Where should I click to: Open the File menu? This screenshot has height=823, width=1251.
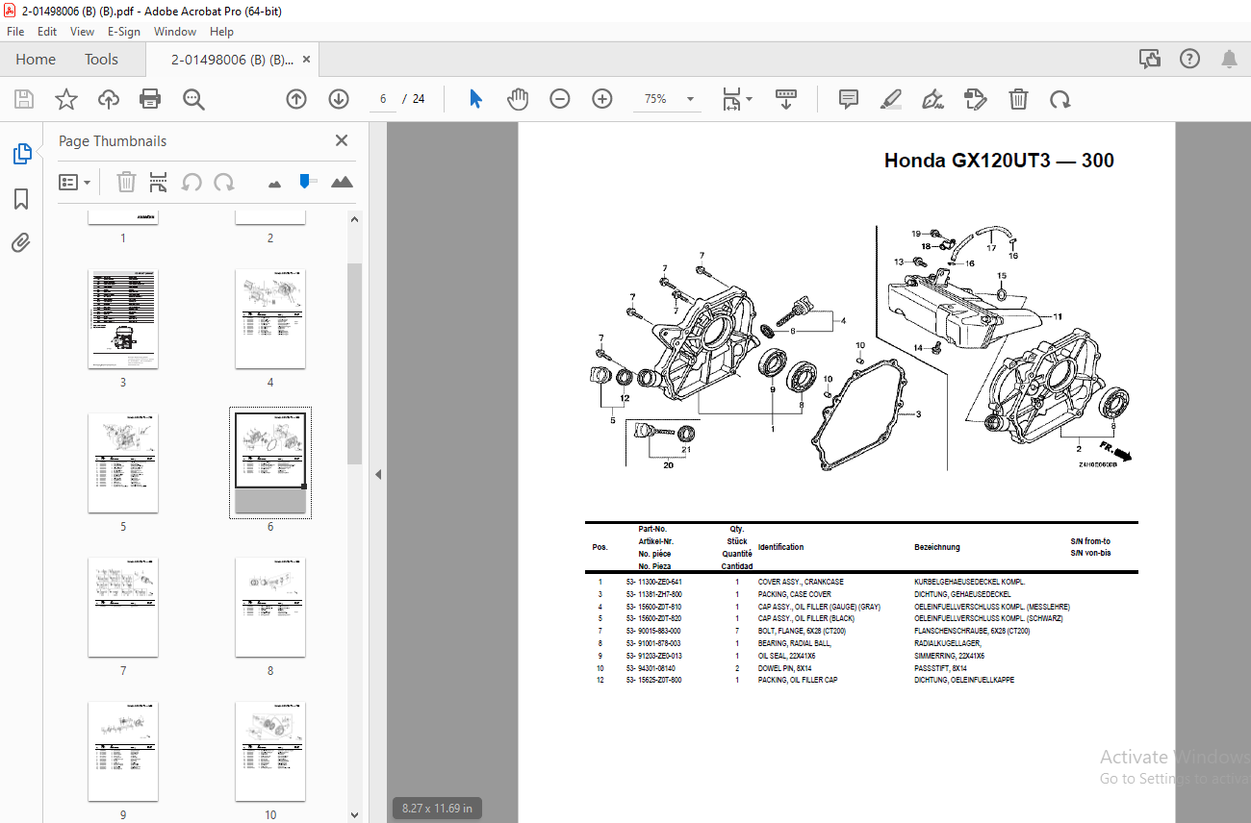pyautogui.click(x=15, y=31)
